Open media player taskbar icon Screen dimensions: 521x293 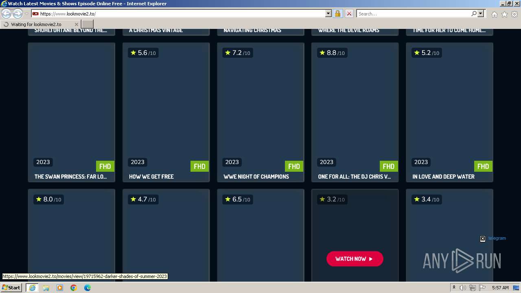[x=60, y=288]
